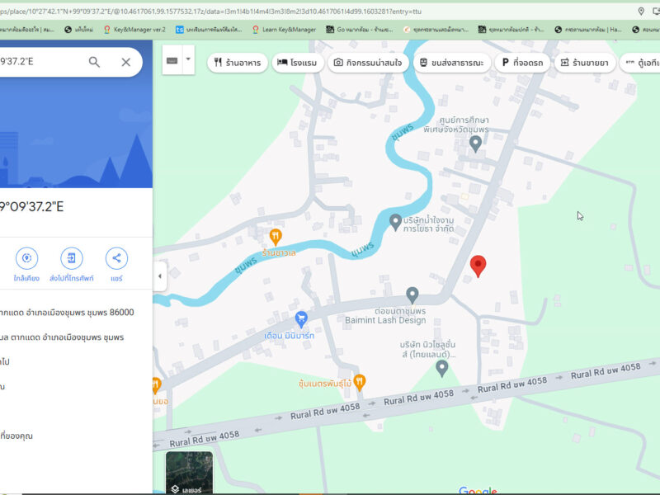Select the Things to do filter chip

pyautogui.click(x=369, y=62)
